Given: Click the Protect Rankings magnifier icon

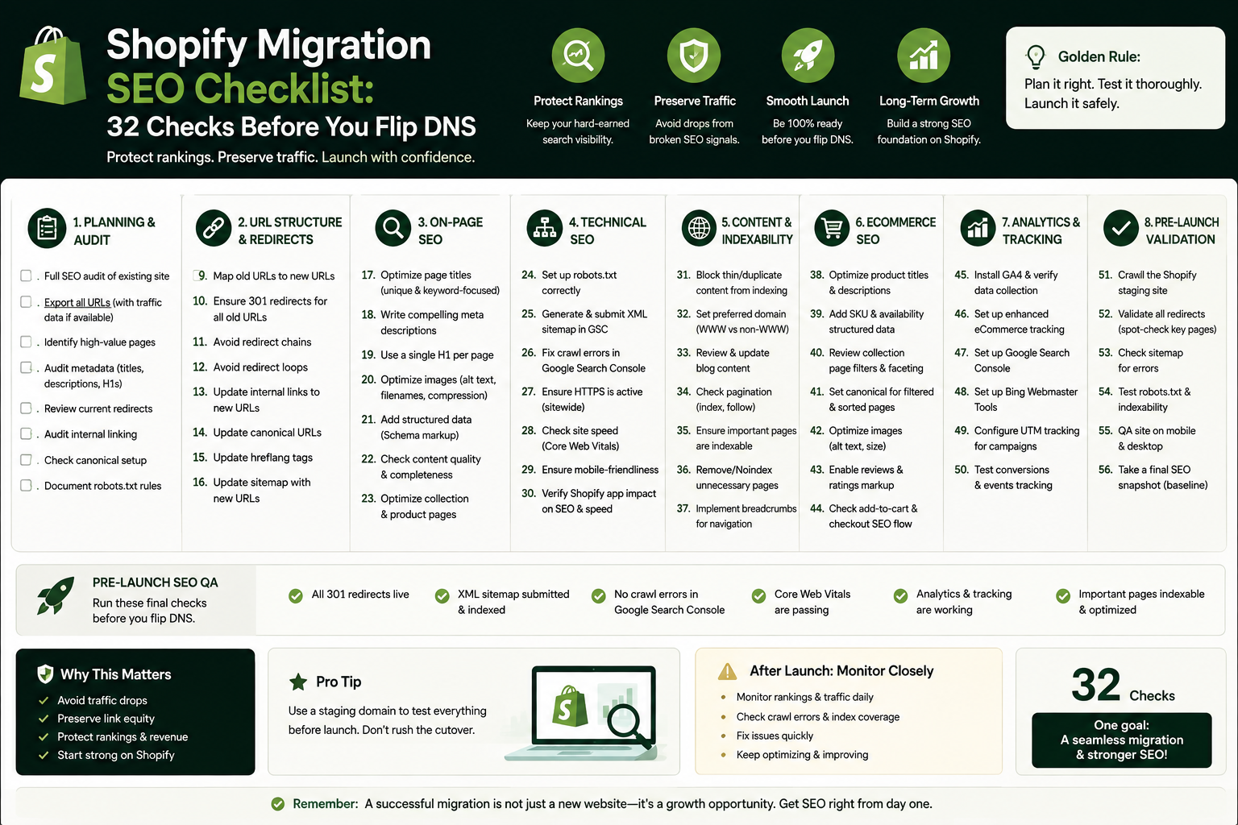Looking at the screenshot, I should click(578, 56).
